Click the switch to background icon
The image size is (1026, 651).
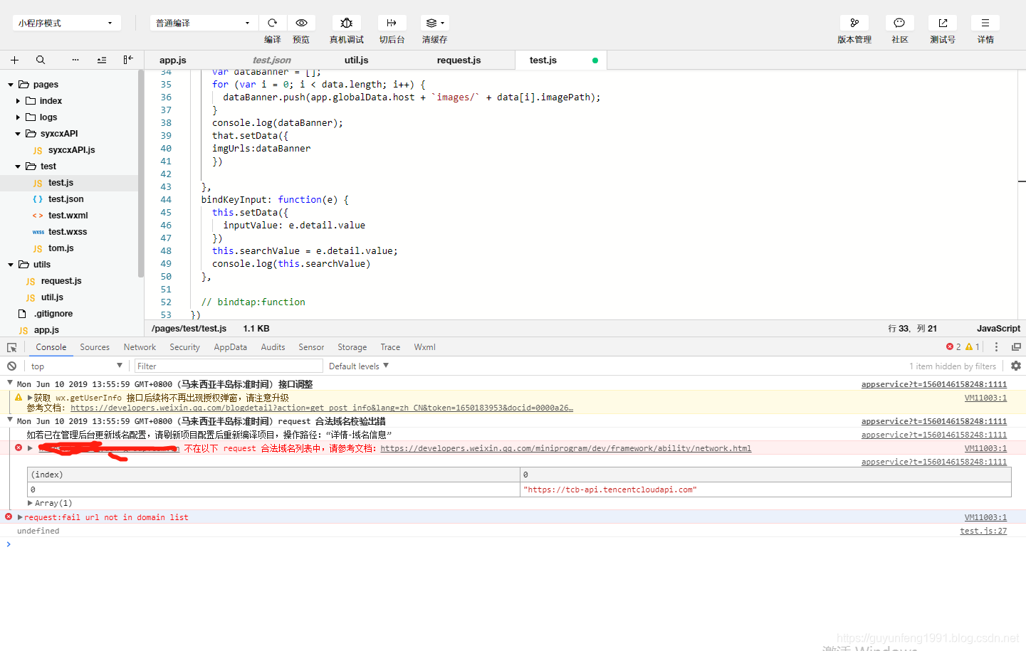392,23
